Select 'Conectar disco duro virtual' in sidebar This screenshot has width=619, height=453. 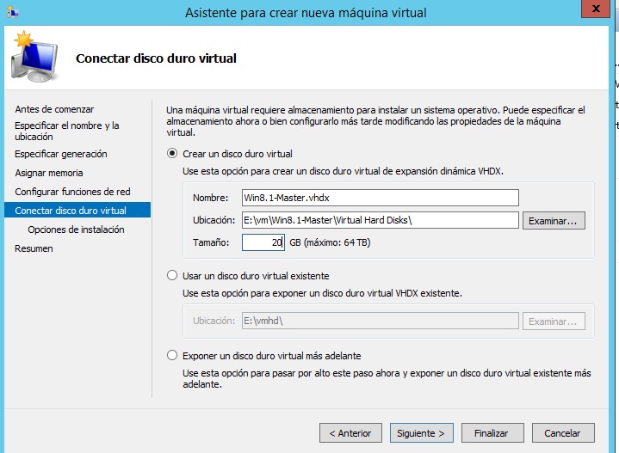[x=71, y=211]
